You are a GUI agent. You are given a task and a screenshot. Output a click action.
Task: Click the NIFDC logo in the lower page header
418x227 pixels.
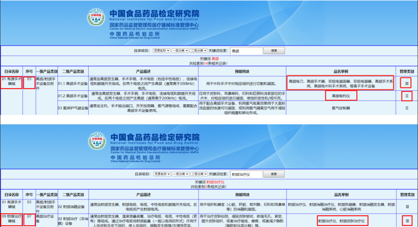pyautogui.click(x=96, y=142)
